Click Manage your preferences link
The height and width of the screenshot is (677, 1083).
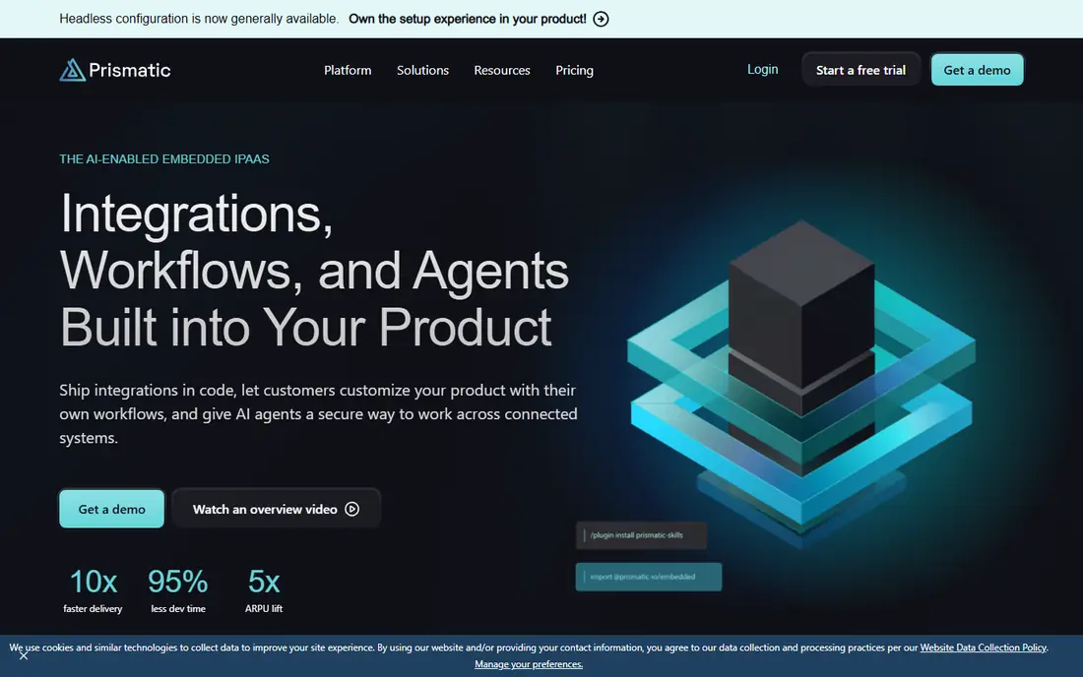529,664
